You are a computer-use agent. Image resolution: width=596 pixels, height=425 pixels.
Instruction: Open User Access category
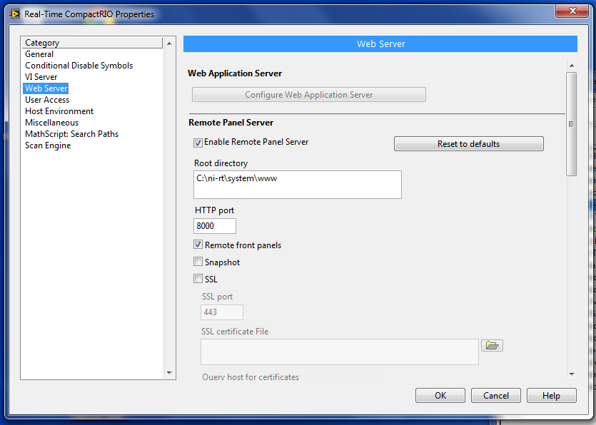coord(47,100)
